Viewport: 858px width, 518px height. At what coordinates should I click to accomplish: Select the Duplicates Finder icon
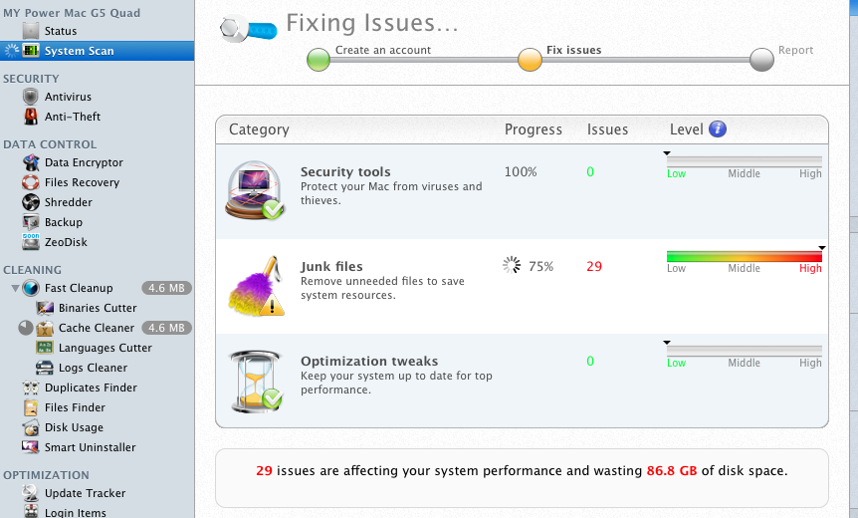(x=29, y=388)
